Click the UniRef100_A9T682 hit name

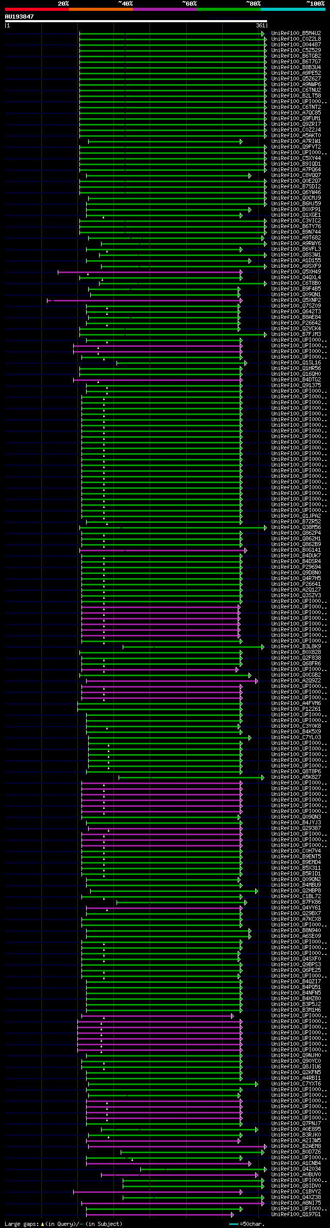(x=296, y=238)
